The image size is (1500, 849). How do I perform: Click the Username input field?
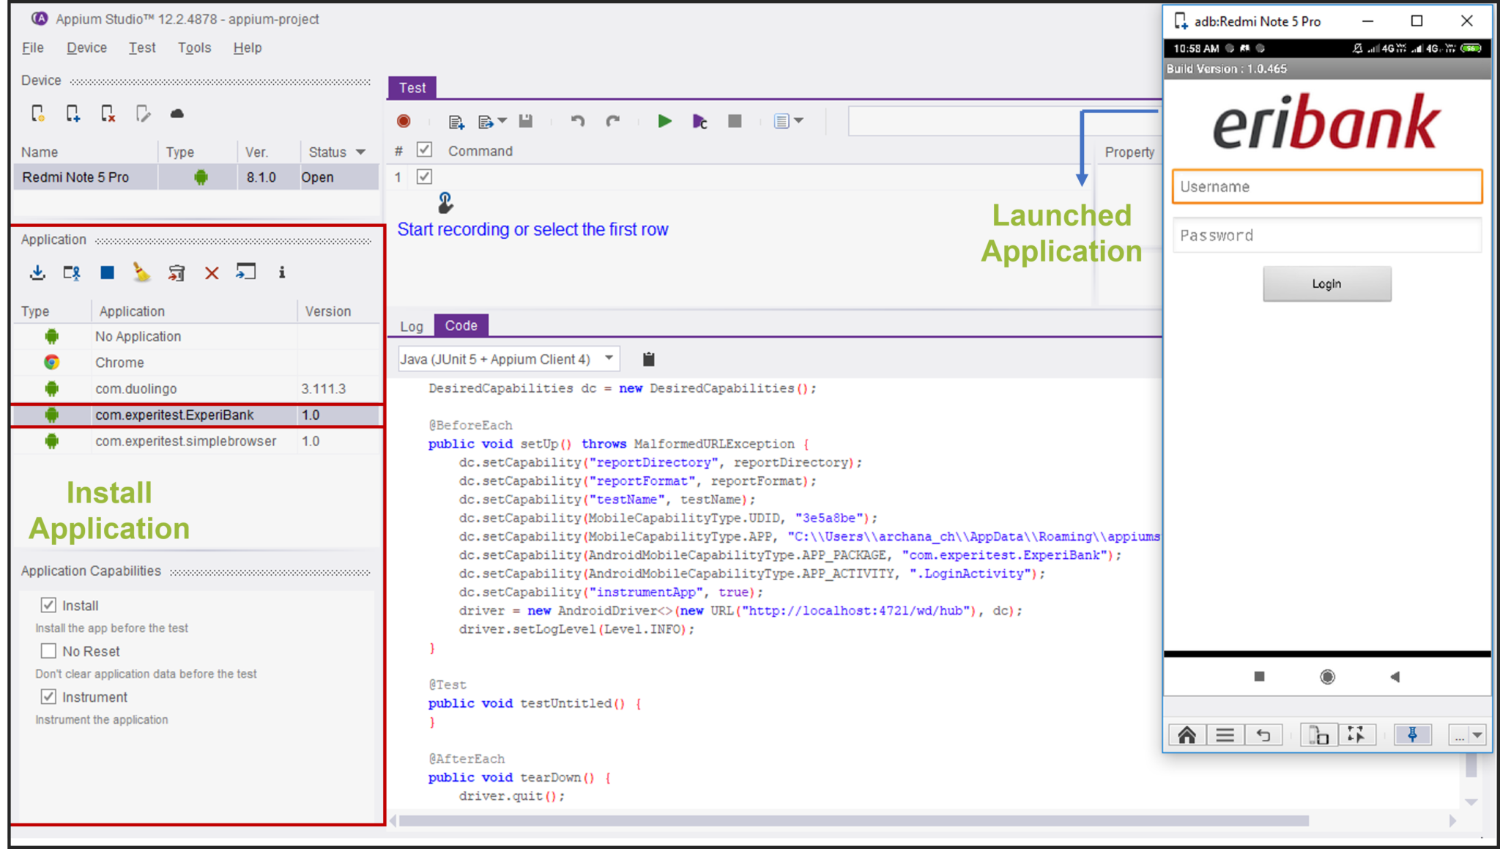tap(1326, 187)
